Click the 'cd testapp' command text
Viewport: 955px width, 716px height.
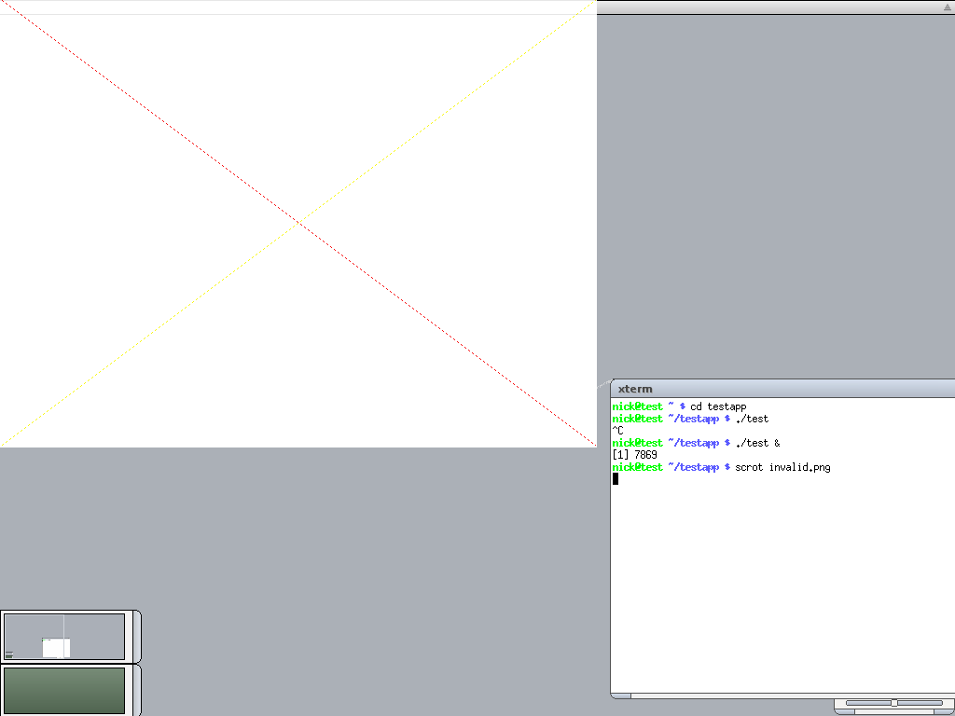(x=718, y=406)
